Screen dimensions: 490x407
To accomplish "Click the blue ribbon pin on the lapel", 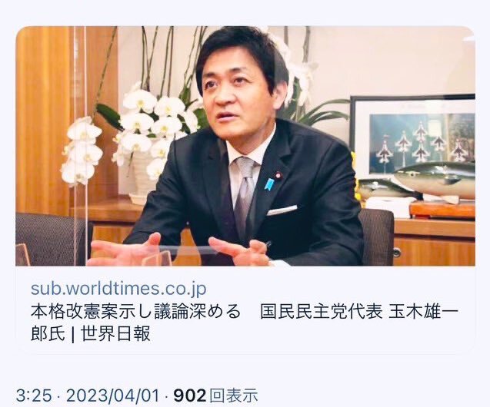I will (268, 183).
